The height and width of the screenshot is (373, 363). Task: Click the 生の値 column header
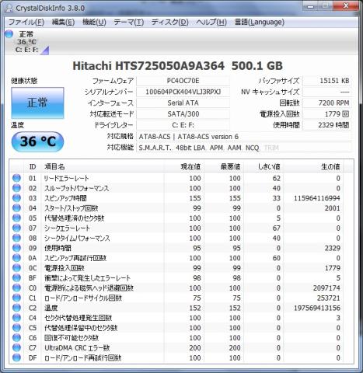[313, 166]
